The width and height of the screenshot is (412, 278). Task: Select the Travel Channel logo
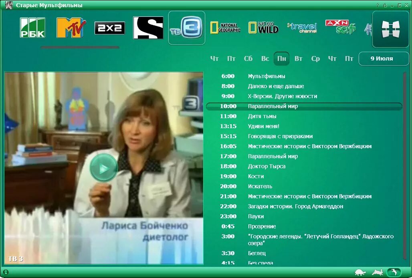pyautogui.click(x=302, y=28)
